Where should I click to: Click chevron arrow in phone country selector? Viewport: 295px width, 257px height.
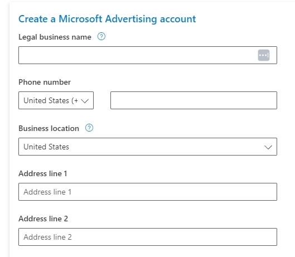click(x=85, y=101)
